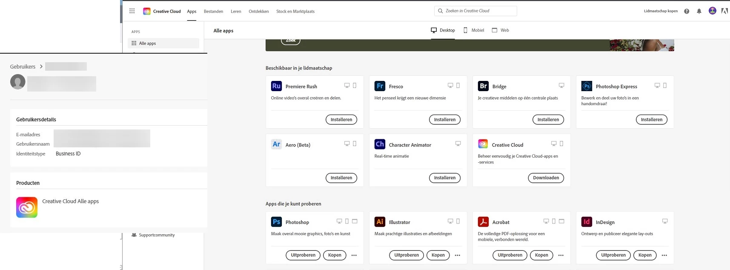Select the Mobiel platform tab
The image size is (730, 270).
(474, 30)
